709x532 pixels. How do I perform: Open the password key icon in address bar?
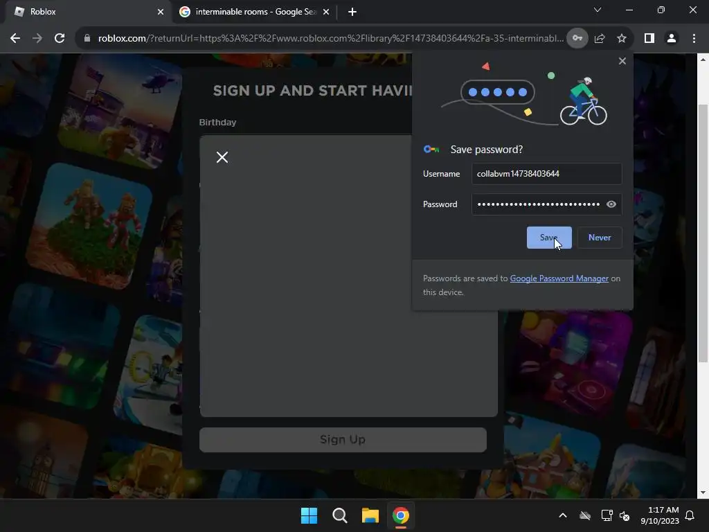coord(577,39)
